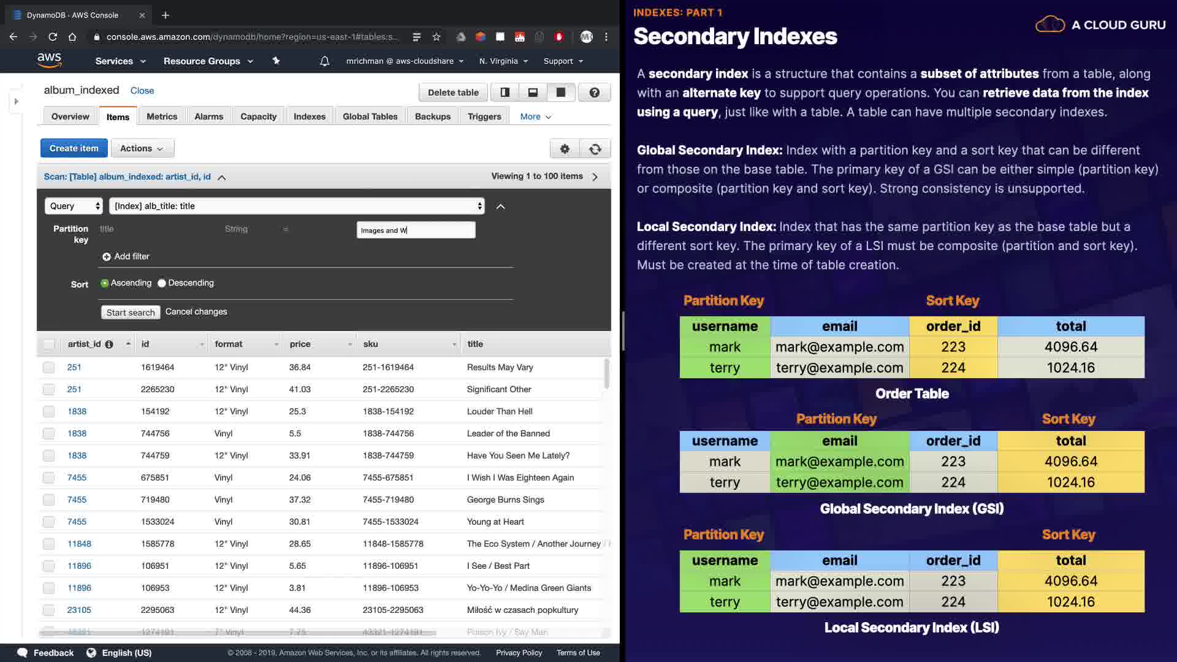The height and width of the screenshot is (662, 1177).
Task: Go to next page of items arrow
Action: tap(595, 177)
